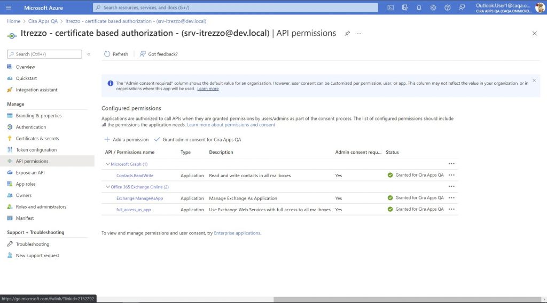Collapse the Microsoft Graph (1) group

click(108, 164)
